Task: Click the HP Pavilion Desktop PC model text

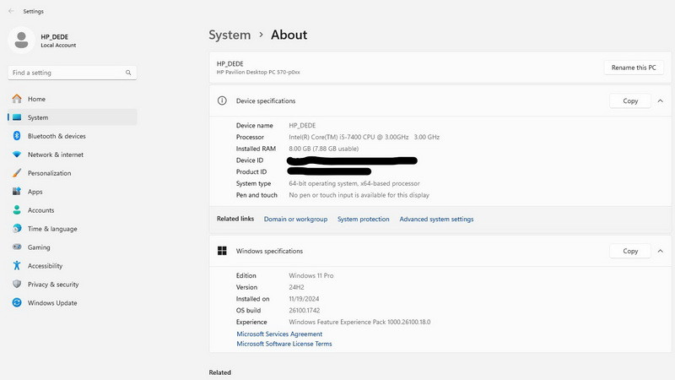Action: [258, 73]
